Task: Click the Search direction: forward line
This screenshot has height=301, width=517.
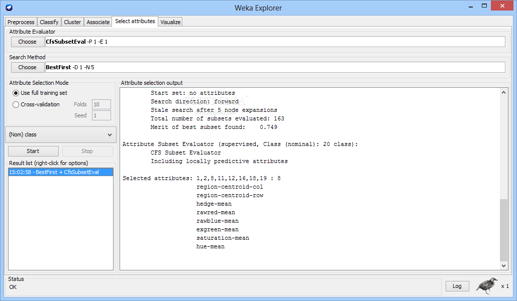Action: coord(194,102)
